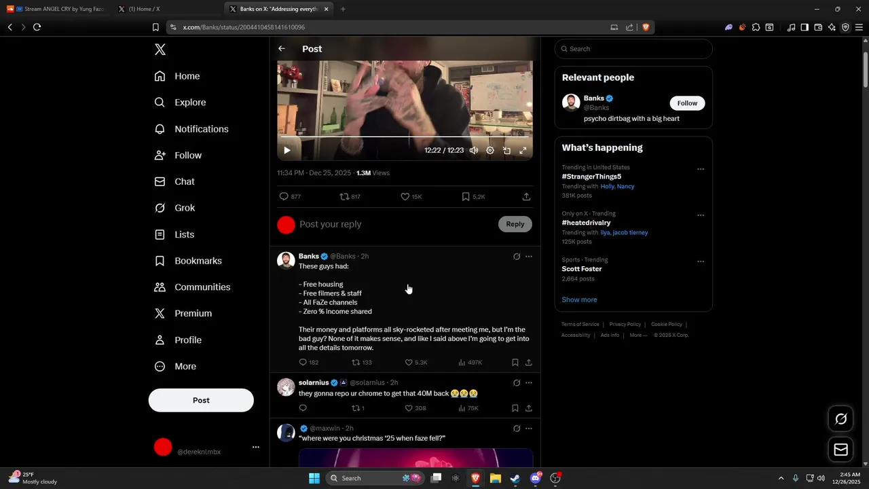Bookmark the main post (5.2K)

tap(473, 197)
